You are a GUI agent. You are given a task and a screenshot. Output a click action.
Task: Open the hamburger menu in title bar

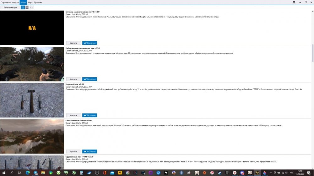[x=294, y=2]
